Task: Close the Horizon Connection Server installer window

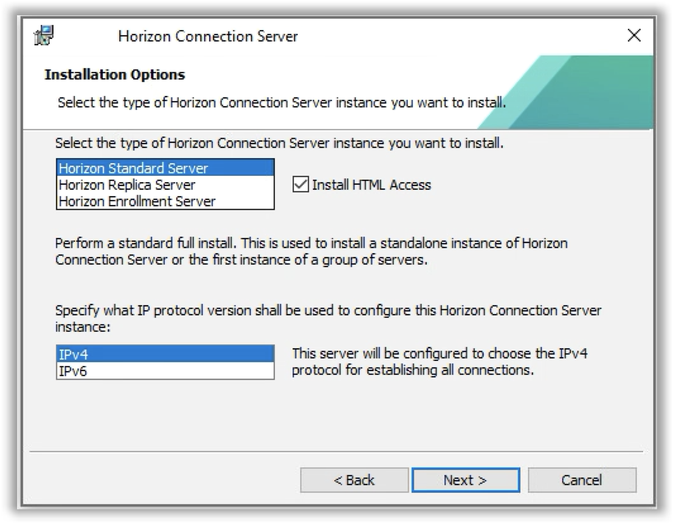Action: (634, 35)
